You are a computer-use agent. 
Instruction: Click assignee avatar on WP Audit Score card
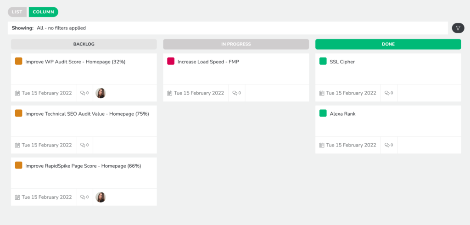[x=101, y=93]
